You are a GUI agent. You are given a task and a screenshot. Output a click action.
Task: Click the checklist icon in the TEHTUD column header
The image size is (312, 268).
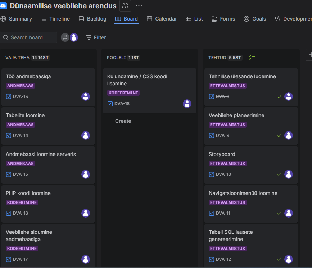pyautogui.click(x=252, y=58)
